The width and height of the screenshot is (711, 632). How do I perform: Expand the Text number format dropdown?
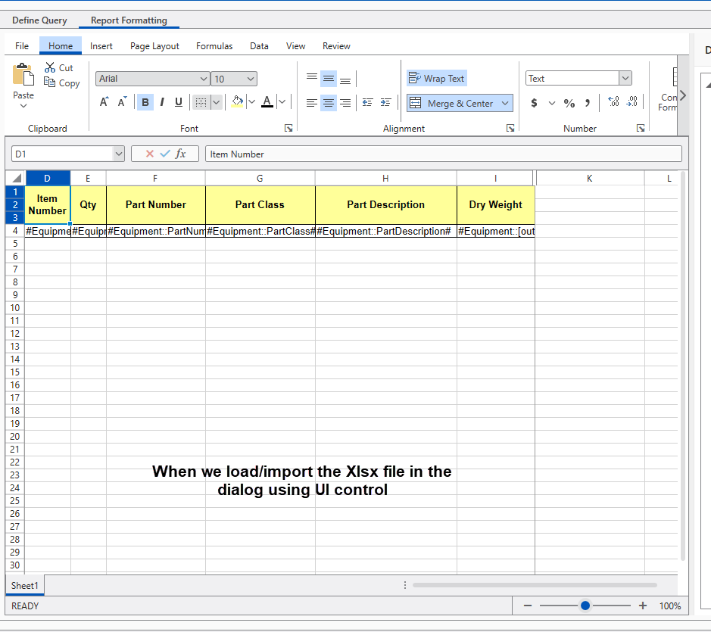click(625, 78)
